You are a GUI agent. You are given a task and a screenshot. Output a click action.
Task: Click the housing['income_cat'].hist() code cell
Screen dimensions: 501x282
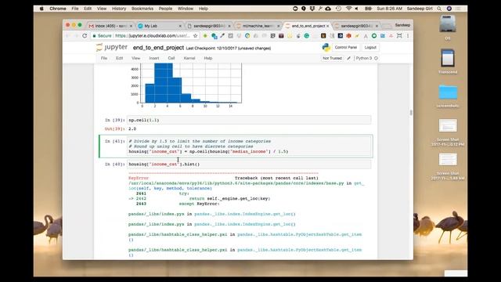[x=249, y=164]
